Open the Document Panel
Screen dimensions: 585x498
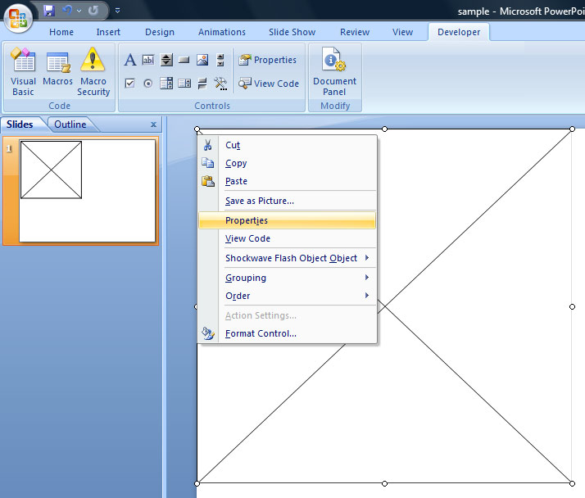(334, 71)
